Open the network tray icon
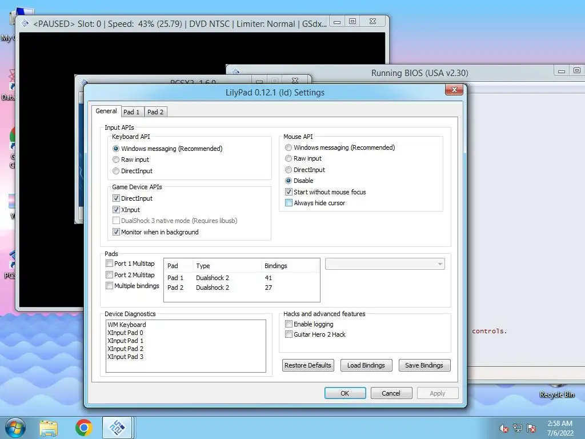The height and width of the screenshot is (439, 585). (x=518, y=428)
